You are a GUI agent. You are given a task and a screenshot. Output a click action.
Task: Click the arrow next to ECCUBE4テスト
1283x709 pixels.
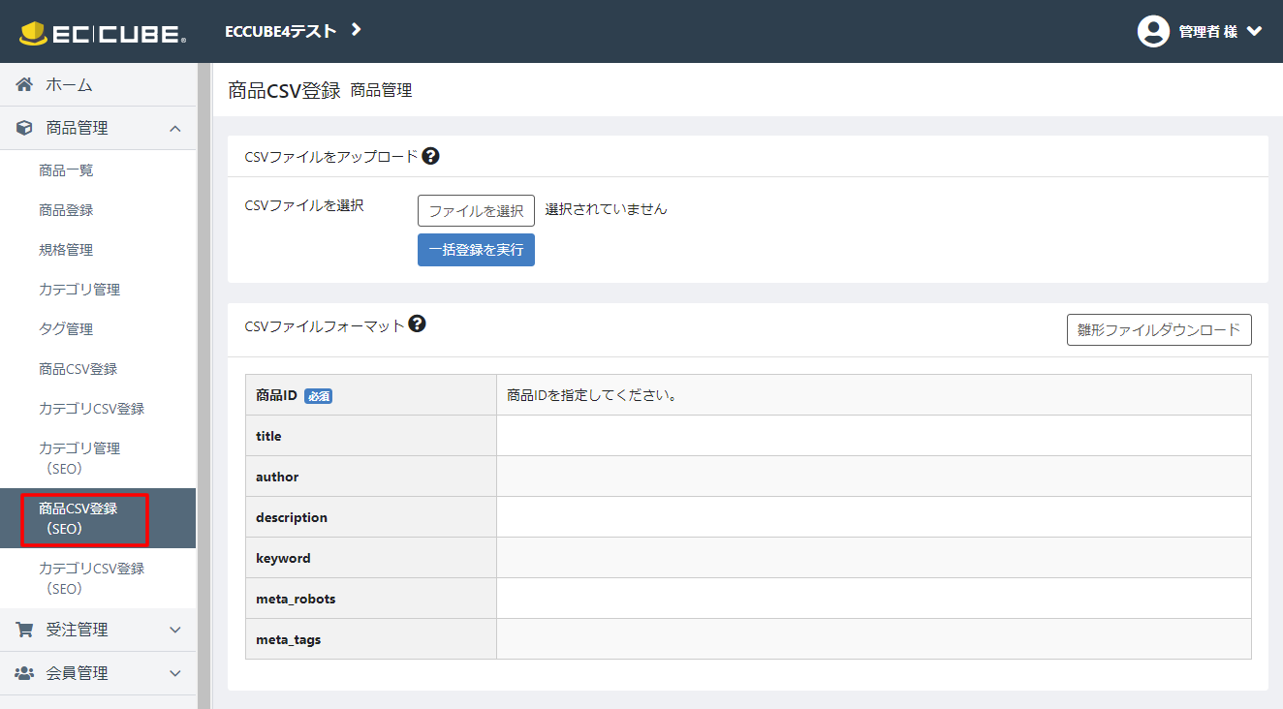click(x=356, y=30)
